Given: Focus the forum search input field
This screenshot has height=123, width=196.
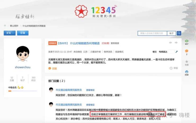Looking at the screenshot, I should pyautogui.click(x=152, y=33).
